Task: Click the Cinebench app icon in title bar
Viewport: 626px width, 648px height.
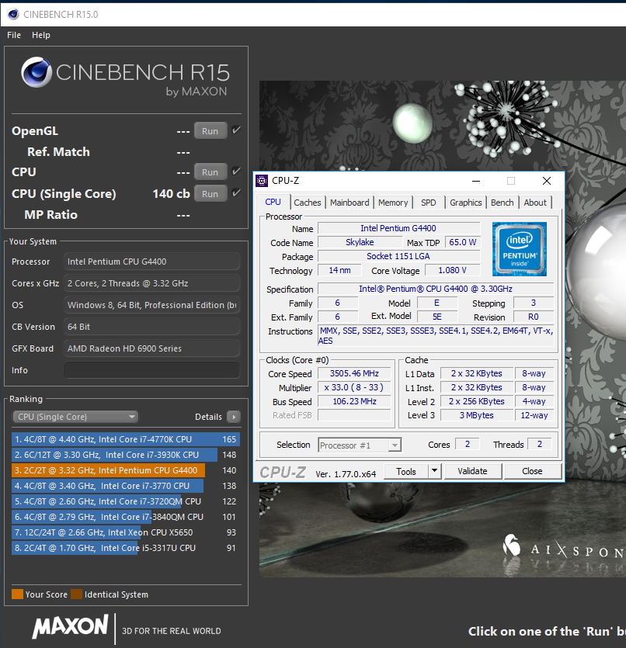Action: point(13,15)
